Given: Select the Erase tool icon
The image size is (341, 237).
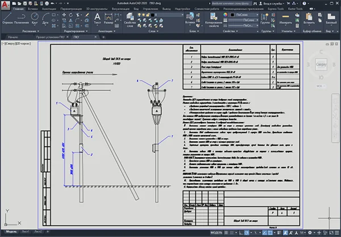Looking at the screenshot, I should pyautogui.click(x=87, y=15).
